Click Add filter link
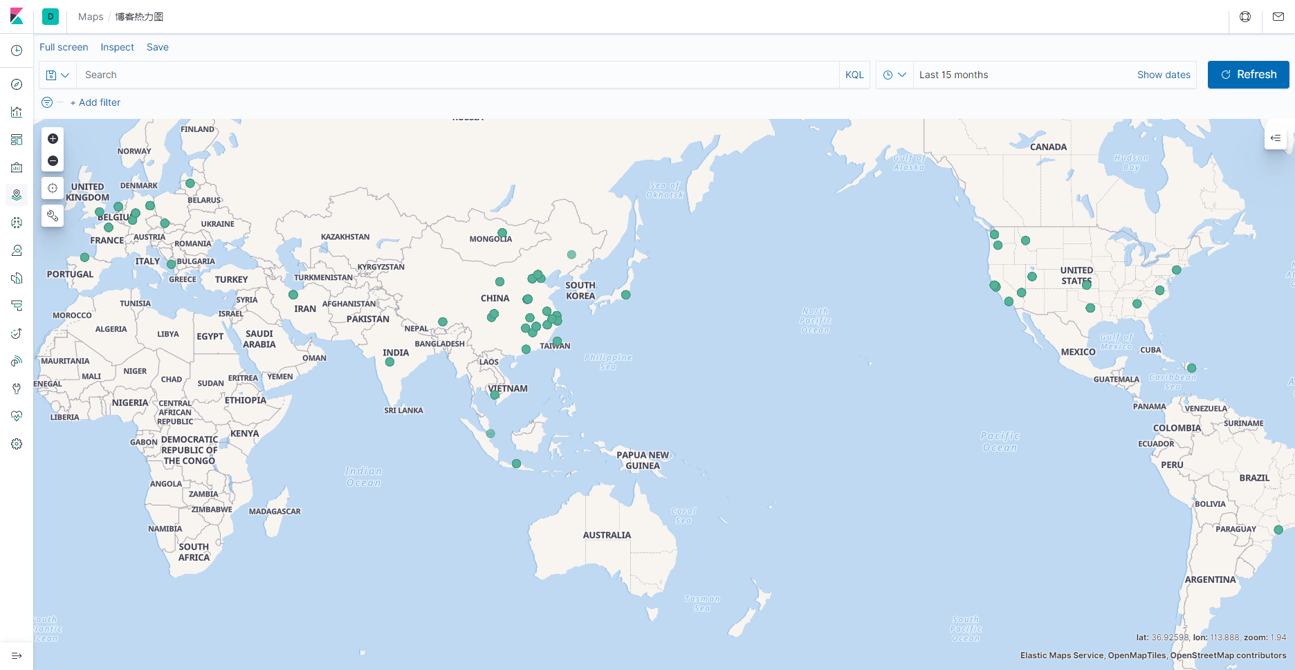 tap(95, 102)
